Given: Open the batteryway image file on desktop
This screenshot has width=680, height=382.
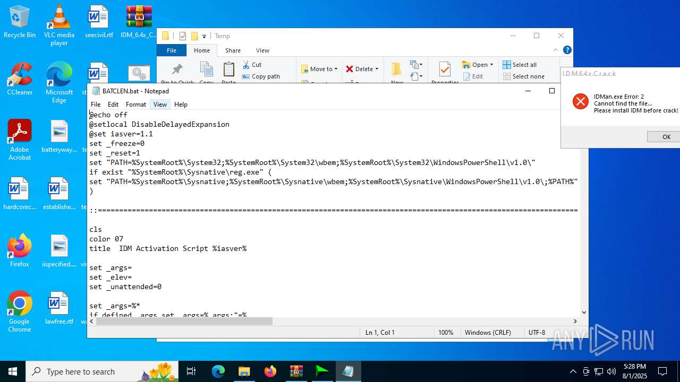Looking at the screenshot, I should point(59,136).
